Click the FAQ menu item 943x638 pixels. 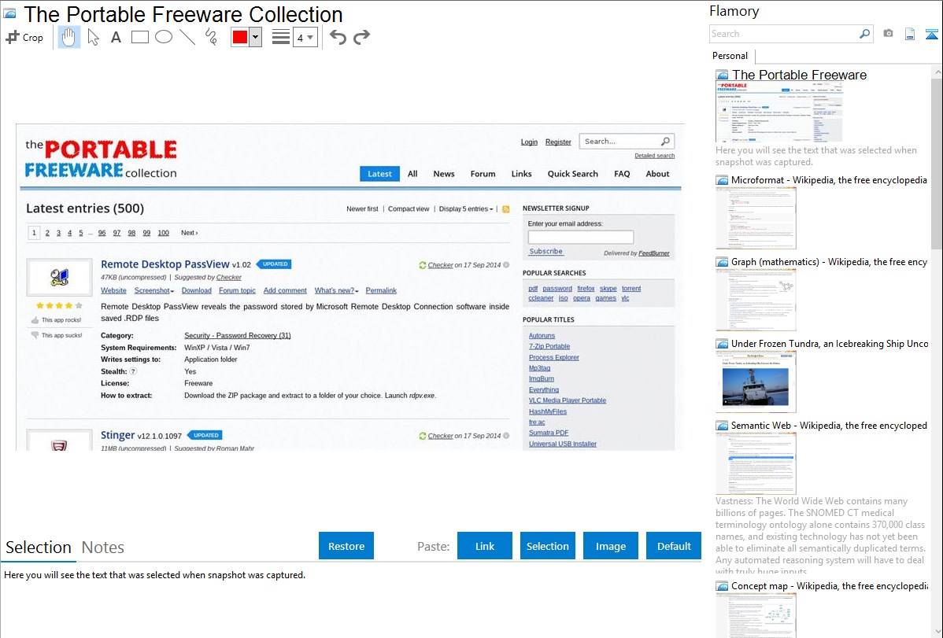(622, 174)
